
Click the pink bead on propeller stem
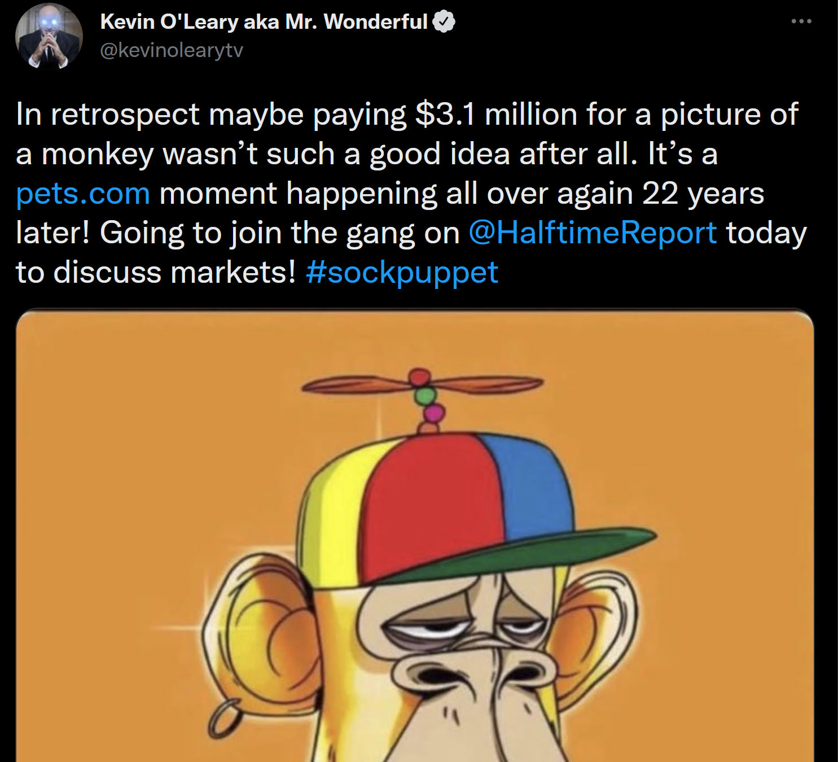point(434,414)
